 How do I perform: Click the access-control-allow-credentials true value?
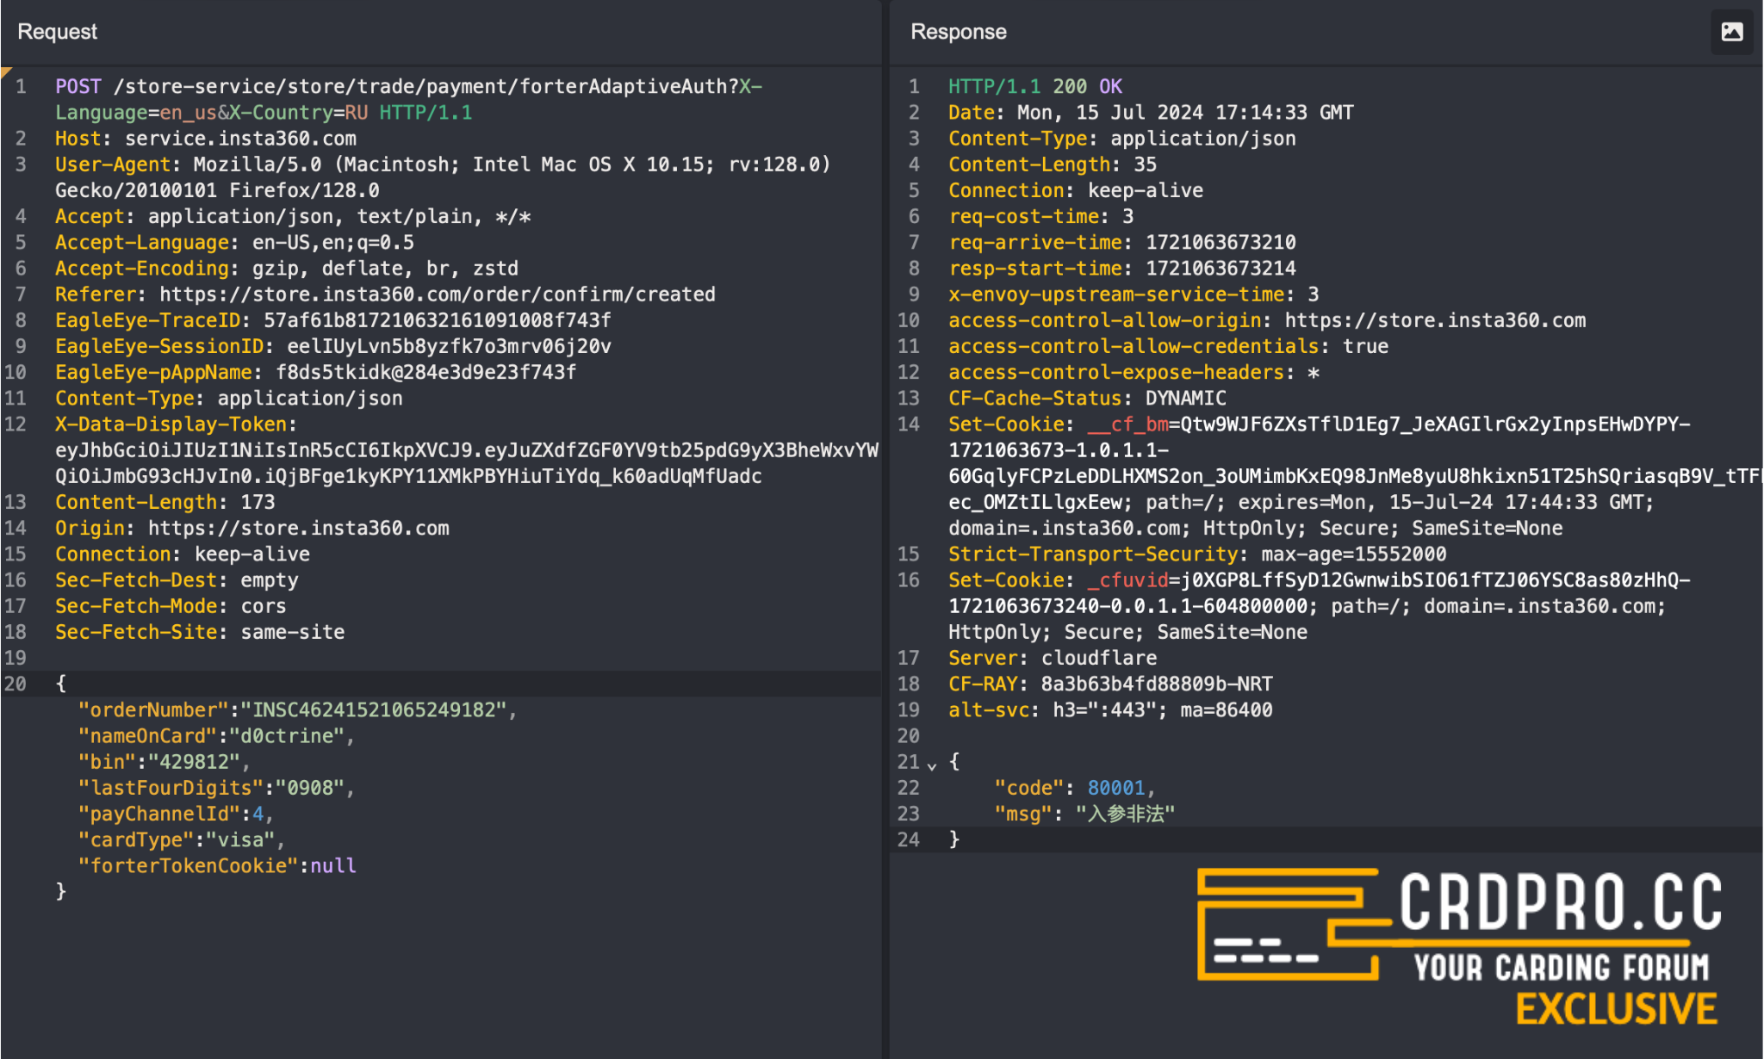coord(1365,346)
